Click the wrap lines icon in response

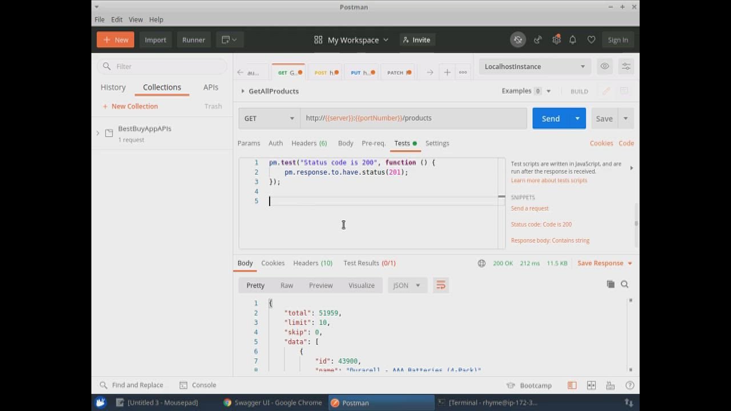[441, 285]
